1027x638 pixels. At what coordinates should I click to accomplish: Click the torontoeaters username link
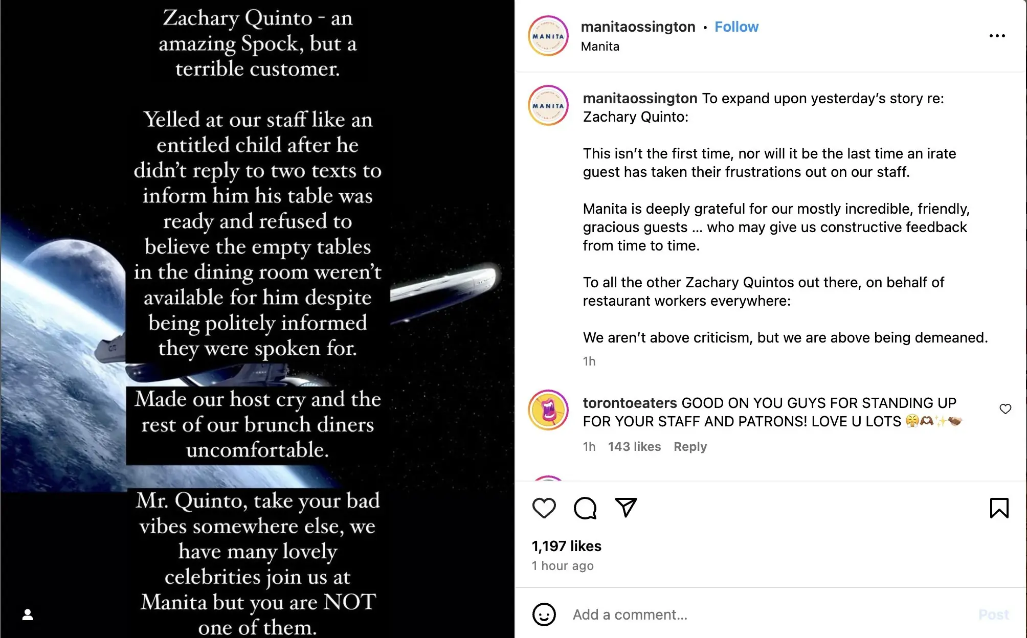pyautogui.click(x=630, y=403)
